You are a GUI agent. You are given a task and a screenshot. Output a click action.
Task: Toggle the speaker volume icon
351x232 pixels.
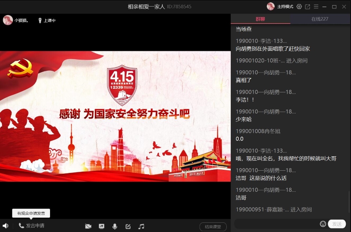pyautogui.click(x=5, y=226)
